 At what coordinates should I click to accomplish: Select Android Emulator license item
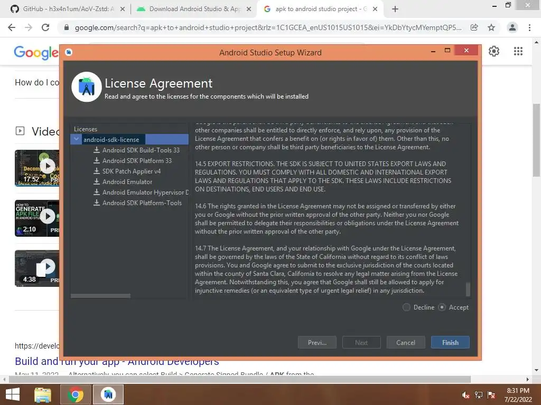click(127, 182)
